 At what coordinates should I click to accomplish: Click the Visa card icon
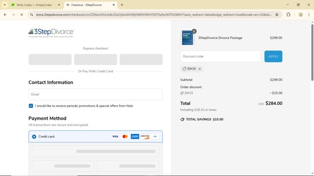[115, 136]
